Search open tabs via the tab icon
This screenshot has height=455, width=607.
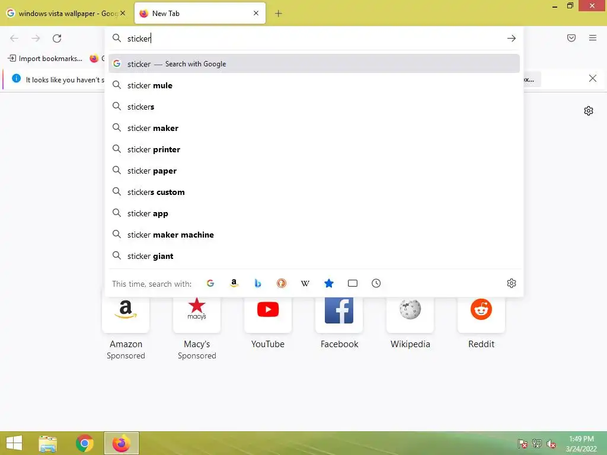point(353,283)
